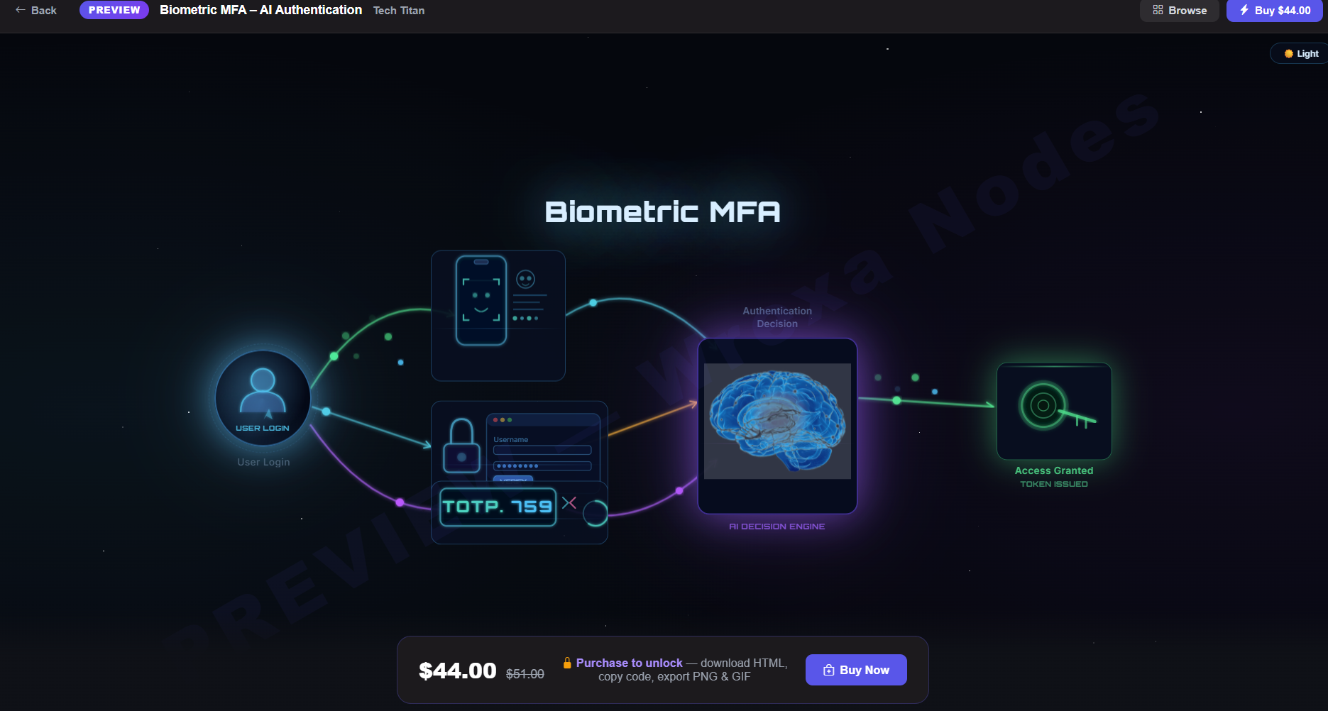The height and width of the screenshot is (711, 1328).
Task: Dismiss the TOTP code with the pink X
Action: tap(569, 503)
